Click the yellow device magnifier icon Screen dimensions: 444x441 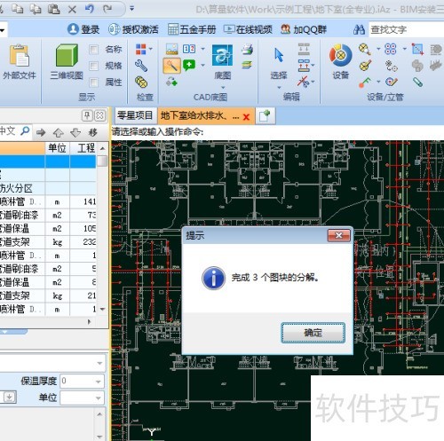[365, 49]
